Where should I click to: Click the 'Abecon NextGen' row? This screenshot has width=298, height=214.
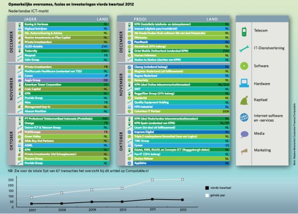(67, 111)
